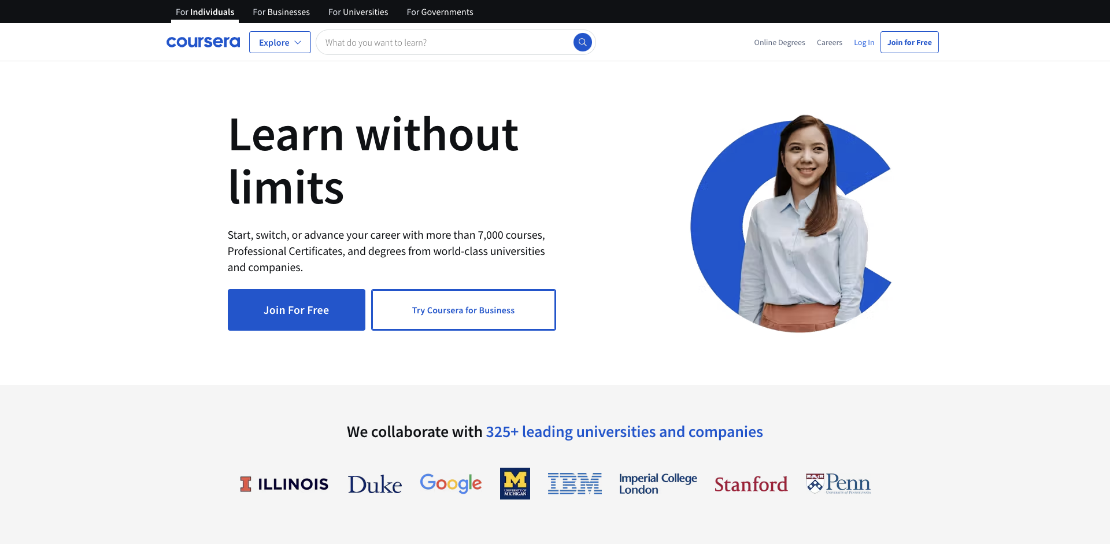The image size is (1110, 544).
Task: Switch to For Businesses tab
Action: (281, 12)
